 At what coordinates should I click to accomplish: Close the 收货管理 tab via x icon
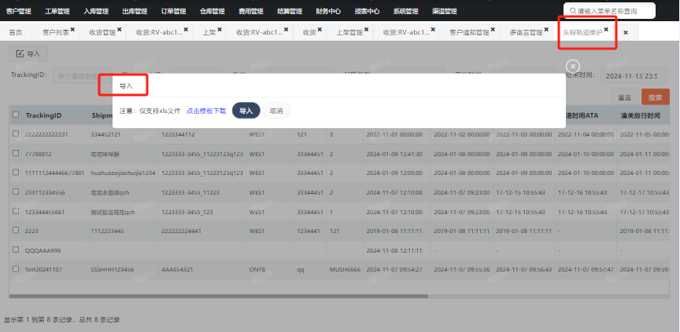click(120, 29)
